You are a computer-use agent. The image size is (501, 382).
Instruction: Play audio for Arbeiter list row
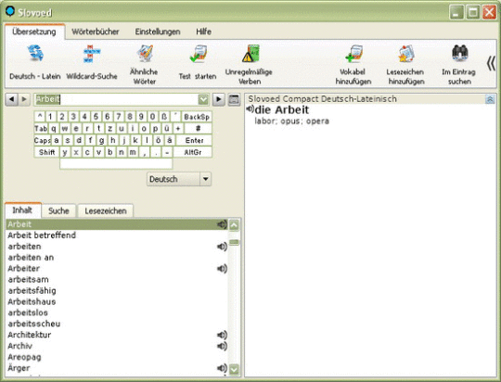pos(222,268)
